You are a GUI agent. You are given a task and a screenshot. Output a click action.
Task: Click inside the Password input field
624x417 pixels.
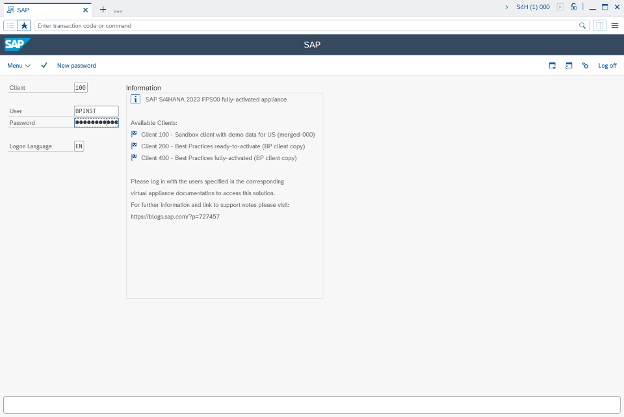tap(96, 122)
